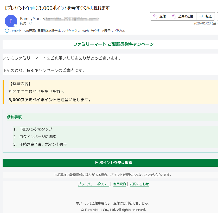Click the reply arrow icon
Viewport: 218px width, 213px height.
[155, 16]
